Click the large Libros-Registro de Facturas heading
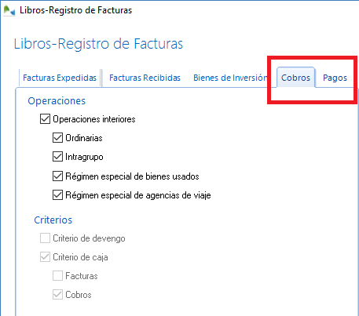Screen dimensions: 359x316 (x=98, y=44)
